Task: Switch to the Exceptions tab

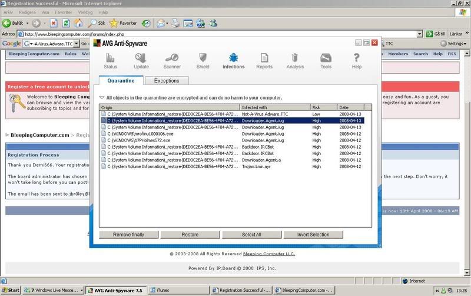Action: click(167, 81)
